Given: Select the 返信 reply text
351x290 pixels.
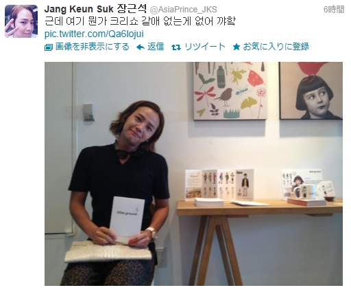Looking at the screenshot, I should (x=156, y=47).
